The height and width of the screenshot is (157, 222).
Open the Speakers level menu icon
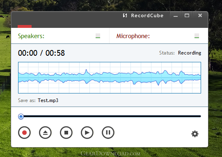(x=98, y=36)
